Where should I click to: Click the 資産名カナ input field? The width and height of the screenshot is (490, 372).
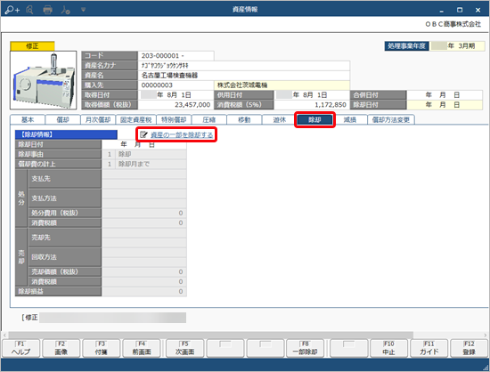244,66
